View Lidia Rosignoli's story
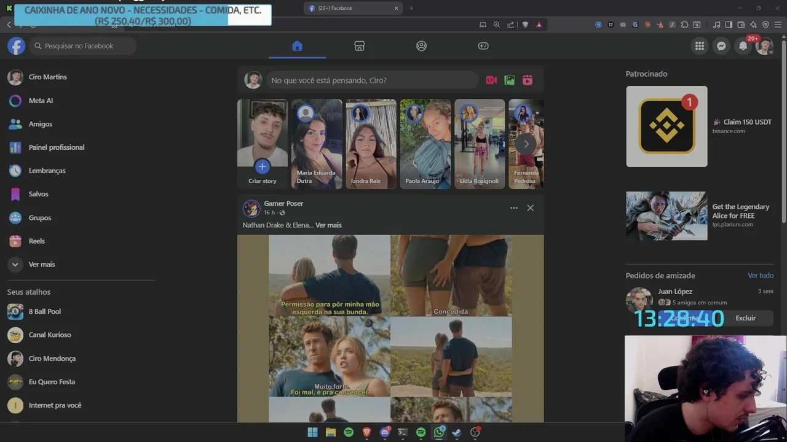787x442 pixels. click(480, 144)
